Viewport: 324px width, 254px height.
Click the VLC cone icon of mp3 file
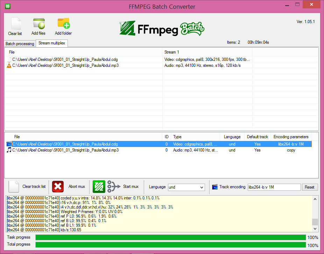coord(9,65)
